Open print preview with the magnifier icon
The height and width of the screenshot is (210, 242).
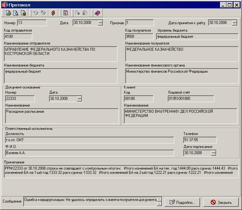click(x=16, y=13)
